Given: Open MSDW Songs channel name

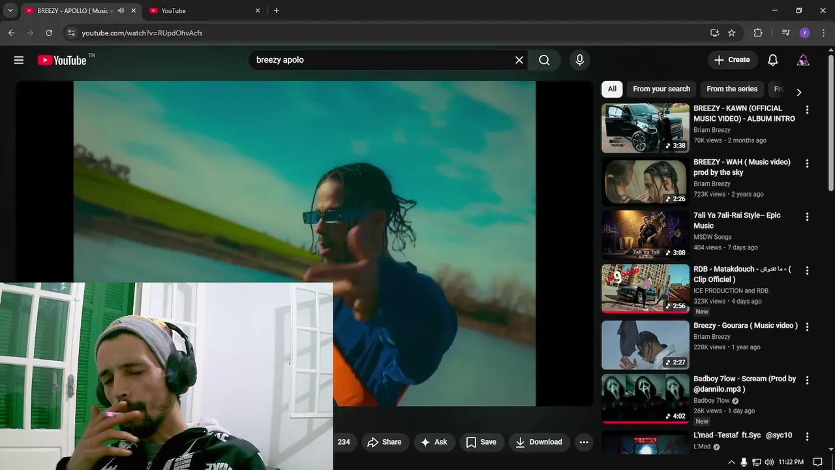Looking at the screenshot, I should (712, 237).
